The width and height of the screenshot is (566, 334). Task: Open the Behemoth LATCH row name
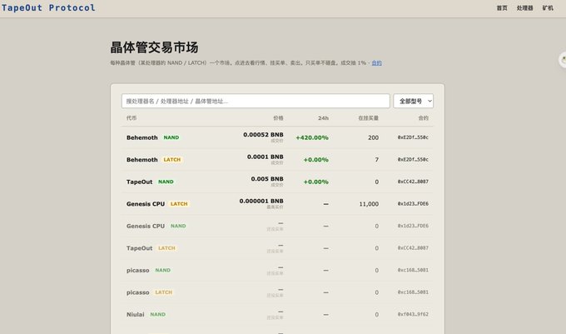click(x=141, y=160)
